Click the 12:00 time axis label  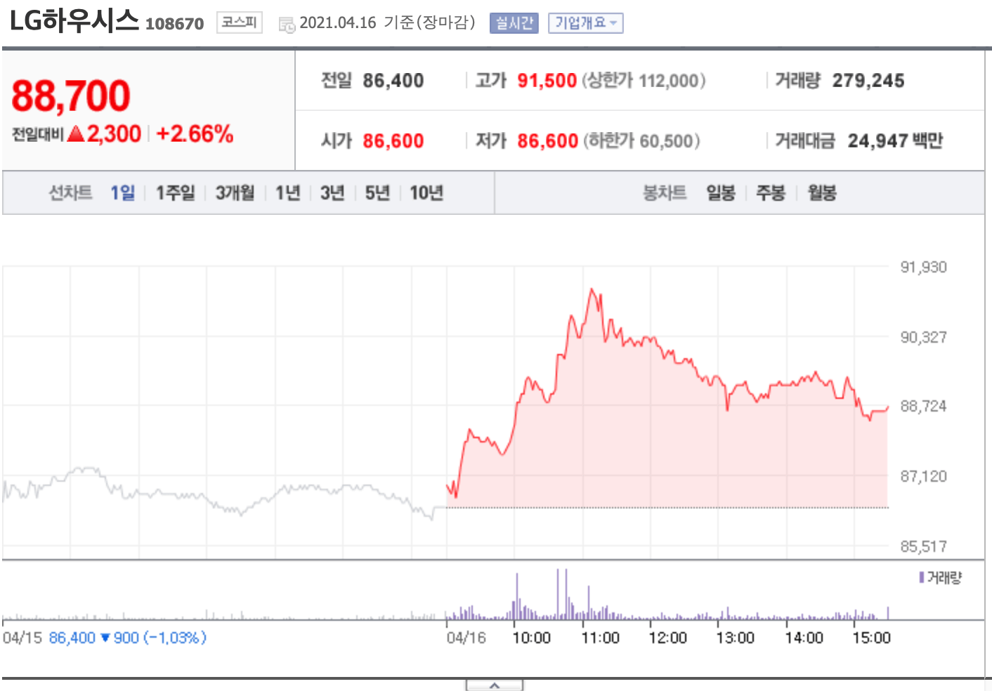tap(667, 638)
